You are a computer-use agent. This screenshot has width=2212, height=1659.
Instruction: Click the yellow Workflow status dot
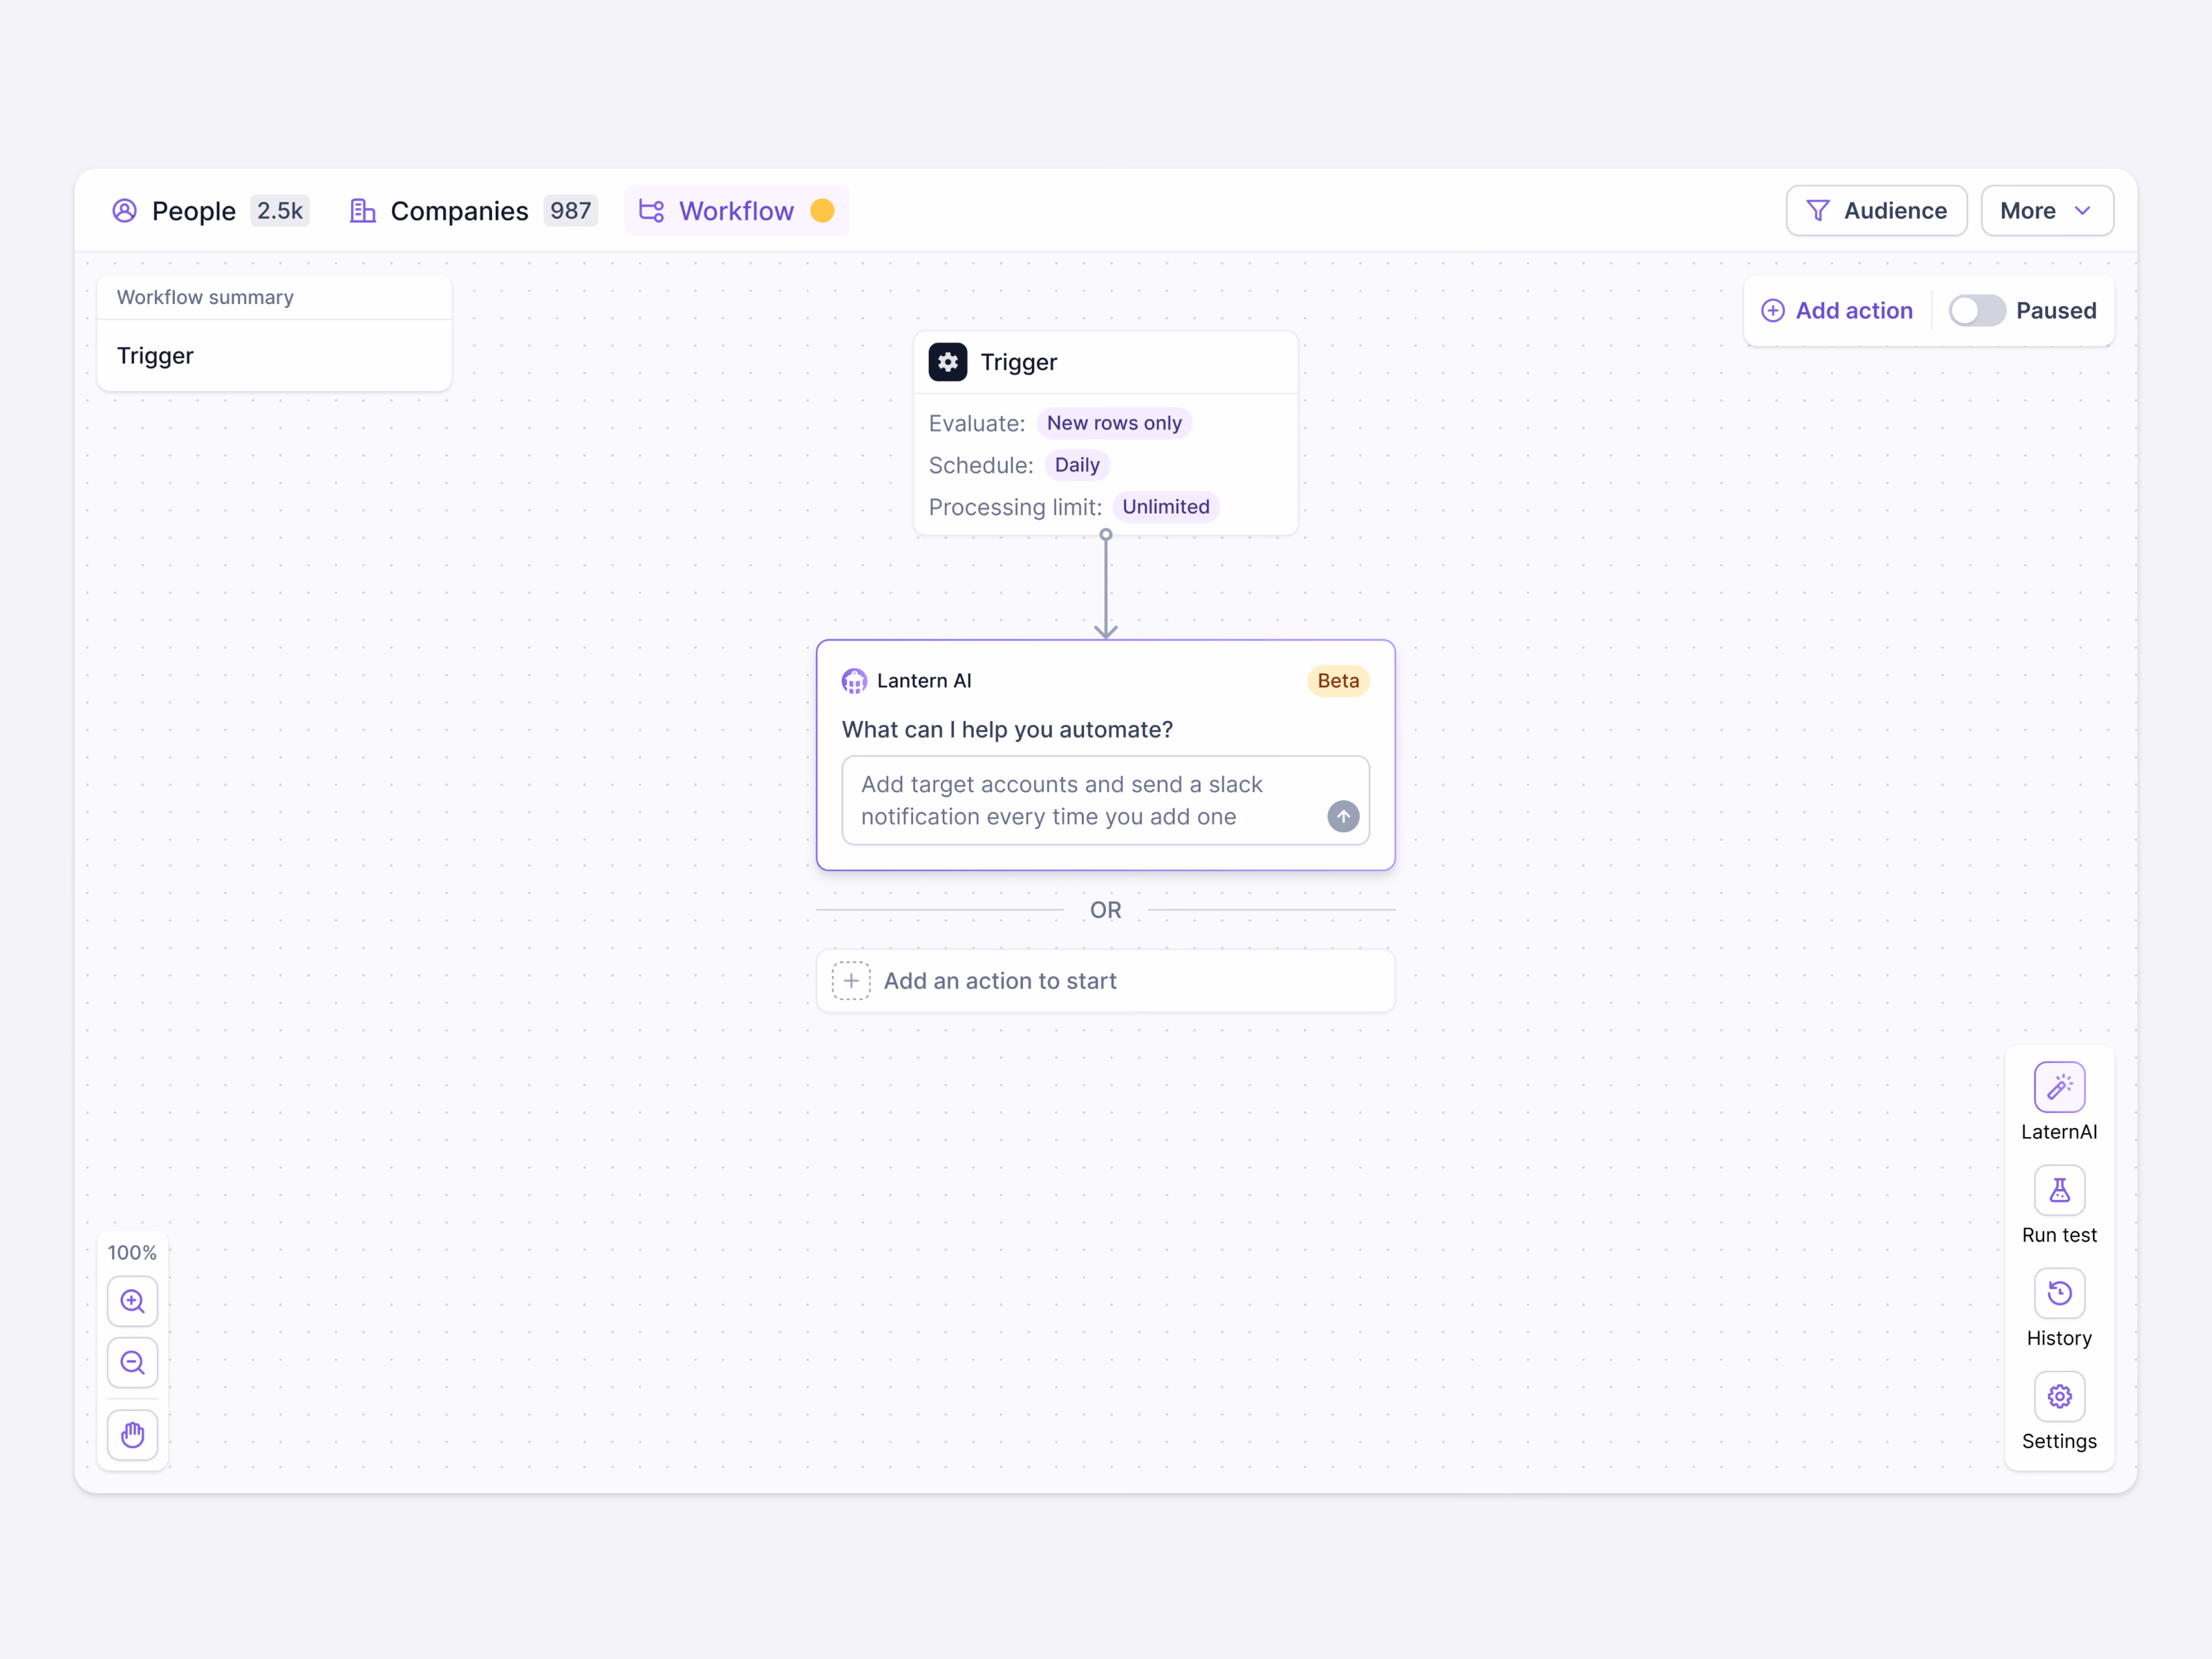pyautogui.click(x=822, y=211)
